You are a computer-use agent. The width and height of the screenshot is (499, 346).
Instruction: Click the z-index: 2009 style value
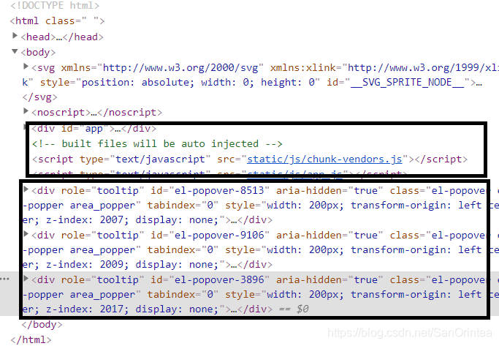point(85,265)
